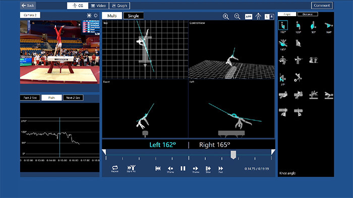
Task: Click the playback slider thumb
Action: tap(233, 155)
